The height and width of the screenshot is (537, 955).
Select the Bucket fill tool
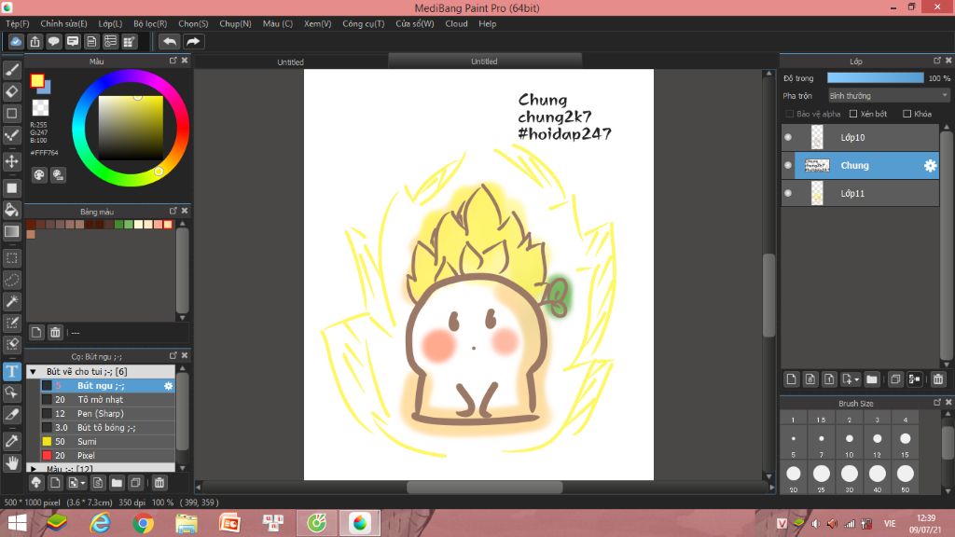click(11, 210)
